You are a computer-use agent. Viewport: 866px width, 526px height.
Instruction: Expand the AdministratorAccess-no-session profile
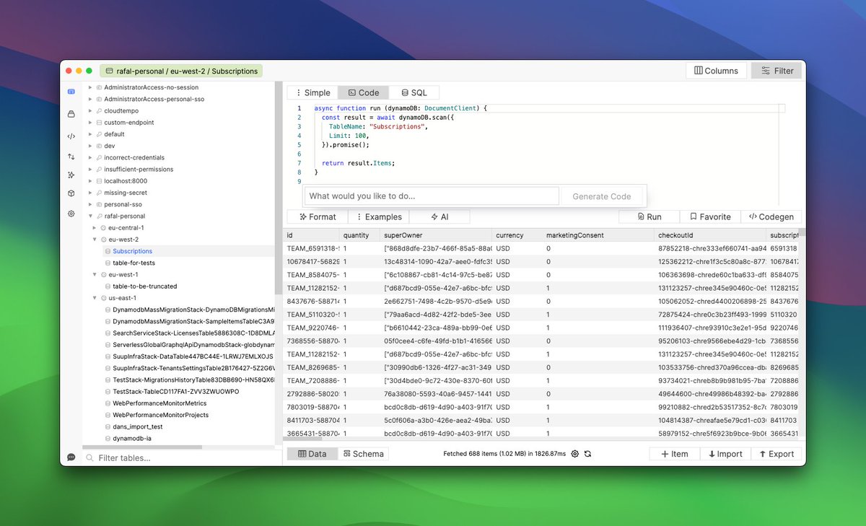(x=90, y=87)
